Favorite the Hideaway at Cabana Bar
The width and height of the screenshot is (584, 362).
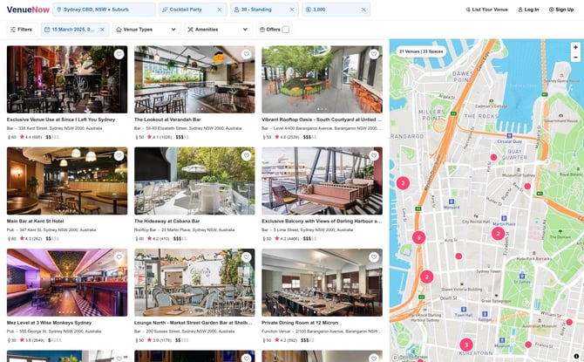[x=246, y=155]
